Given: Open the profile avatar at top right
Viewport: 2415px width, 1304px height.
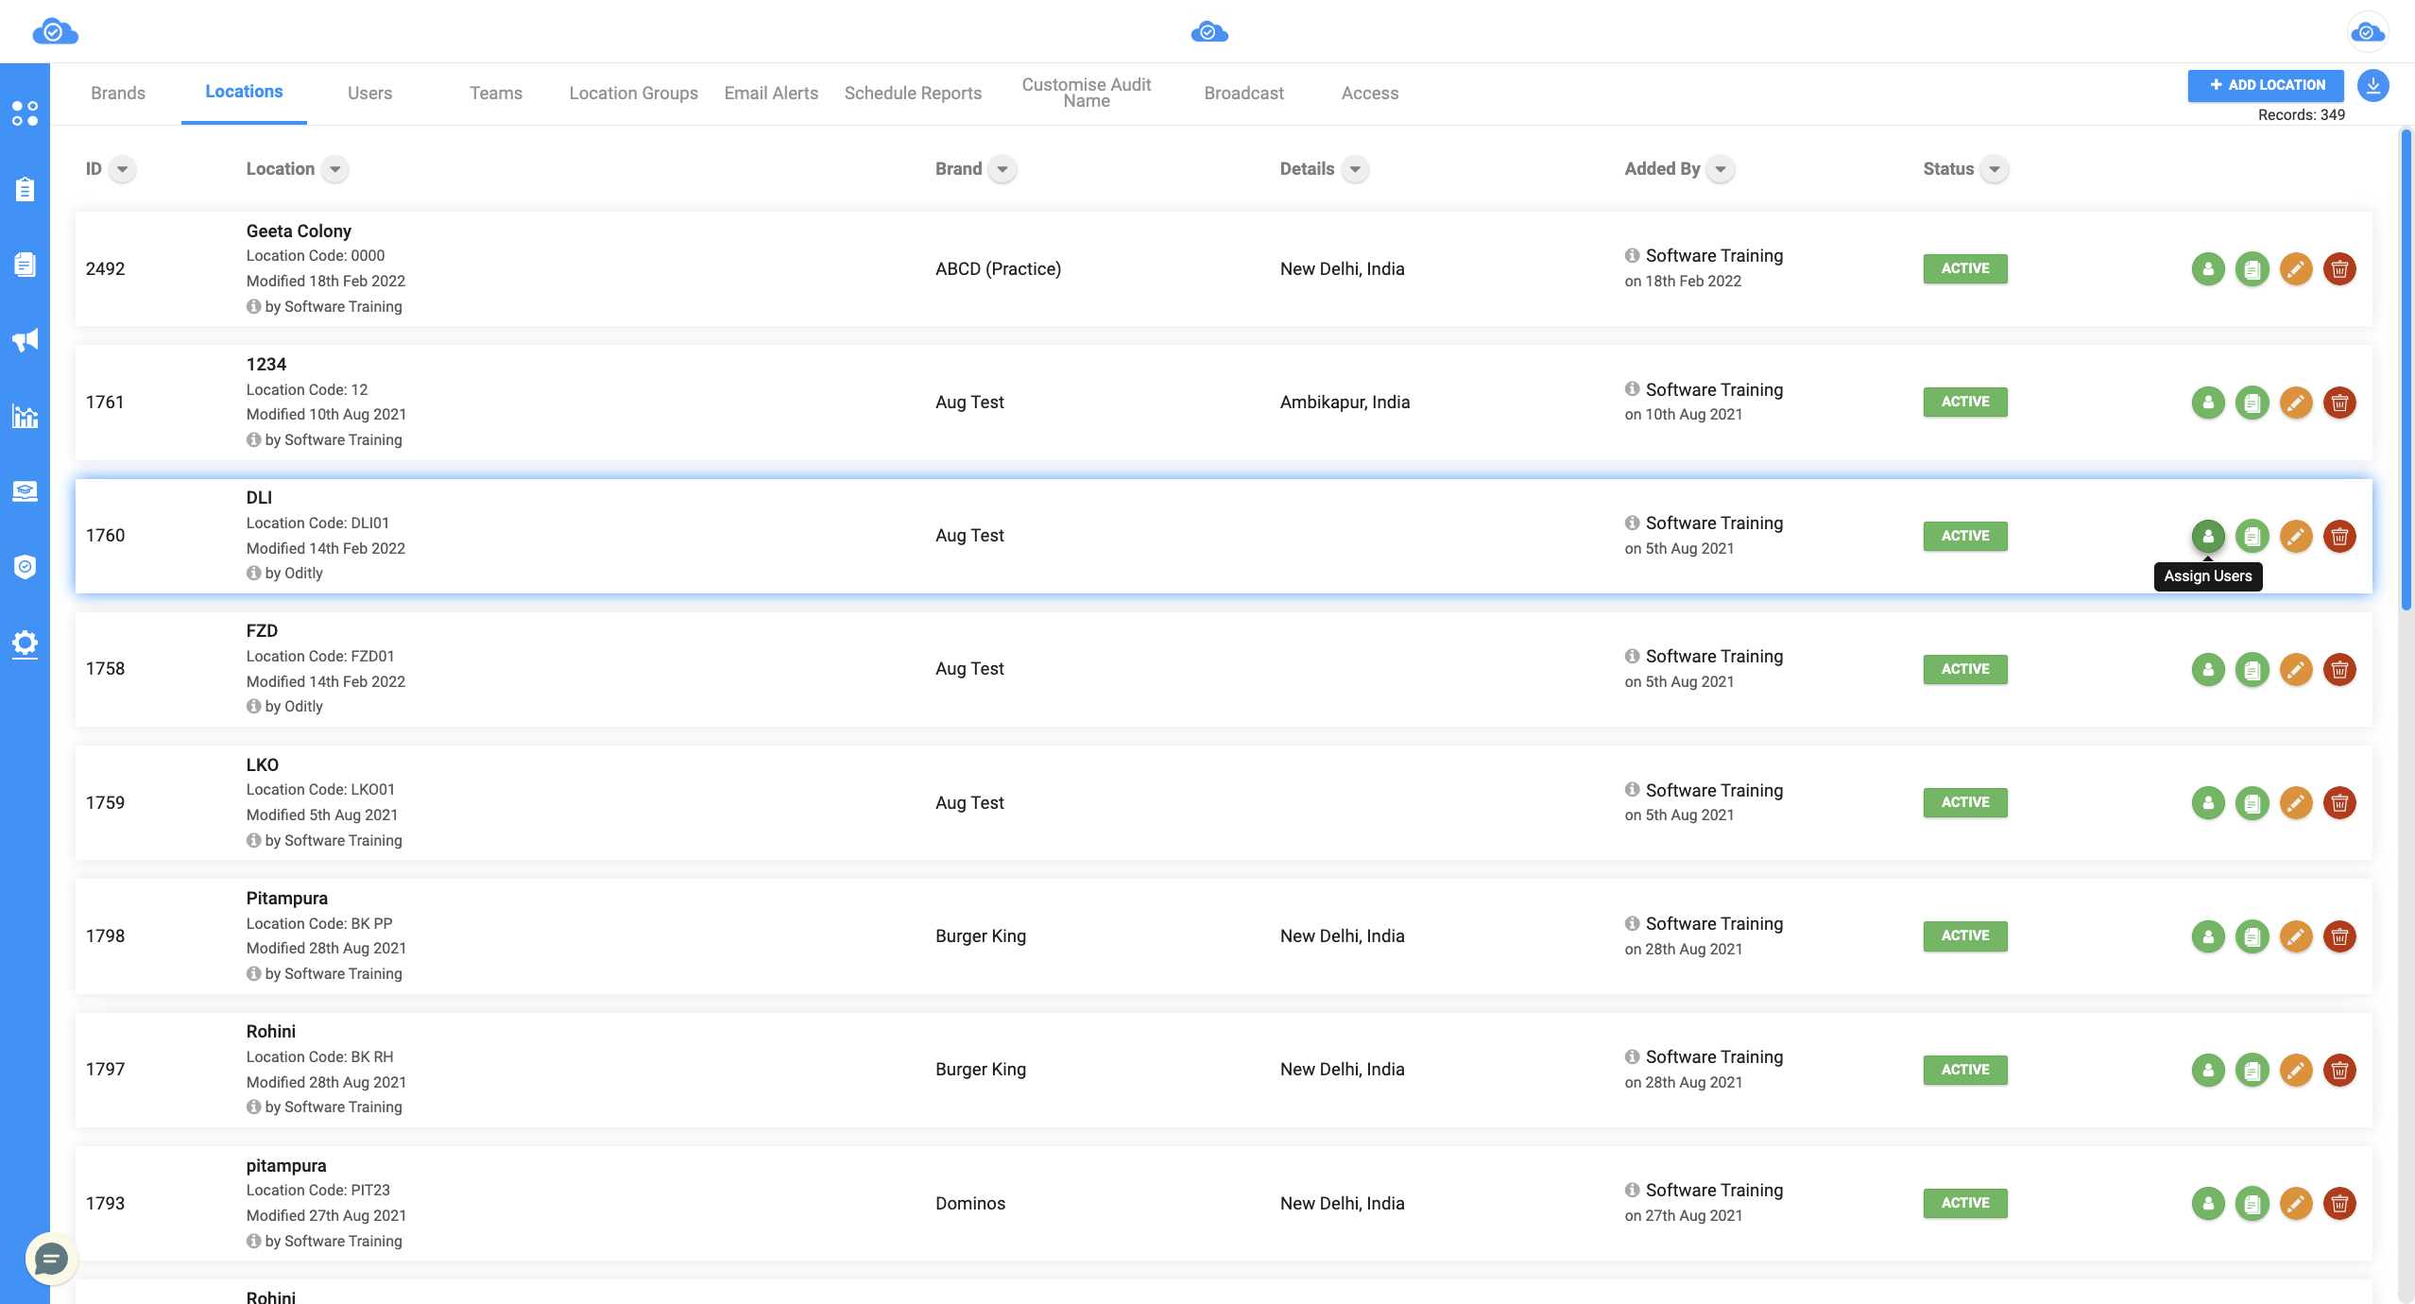Looking at the screenshot, I should click(x=2368, y=32).
